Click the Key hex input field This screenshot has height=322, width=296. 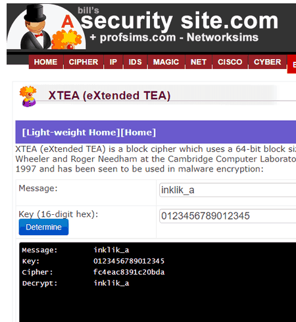[x=228, y=216]
